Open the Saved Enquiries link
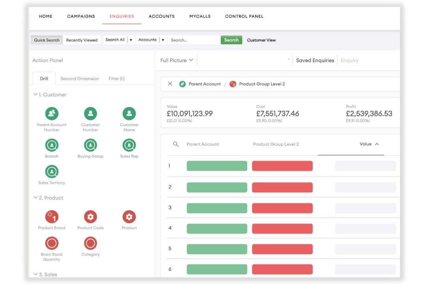Screen dimensions: 426x284 (x=315, y=60)
